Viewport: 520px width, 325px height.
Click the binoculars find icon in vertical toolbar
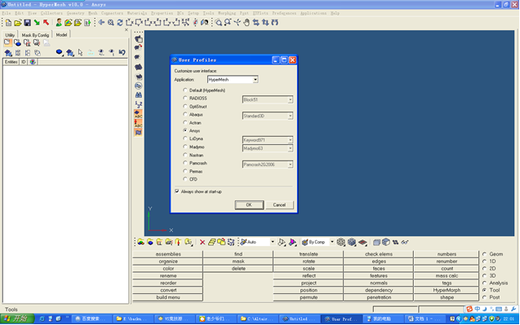coord(139,95)
